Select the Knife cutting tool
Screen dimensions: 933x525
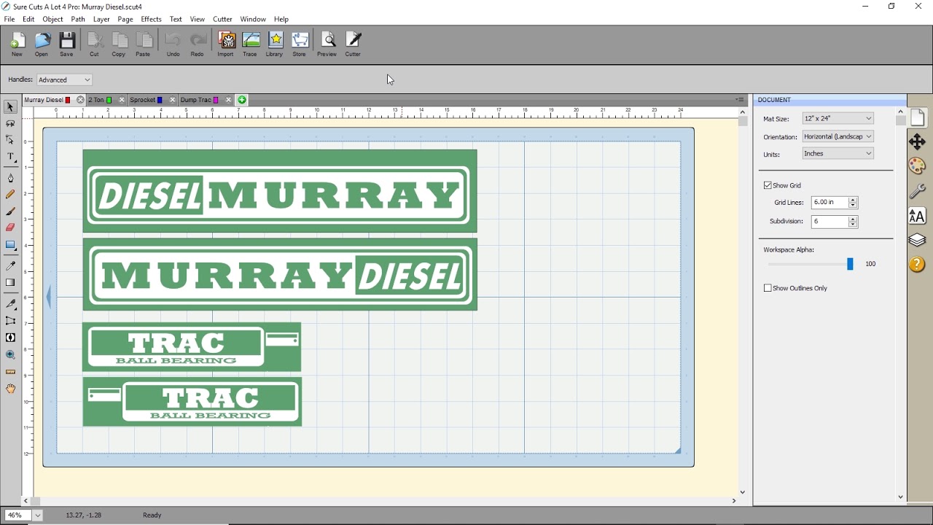pyautogui.click(x=10, y=303)
